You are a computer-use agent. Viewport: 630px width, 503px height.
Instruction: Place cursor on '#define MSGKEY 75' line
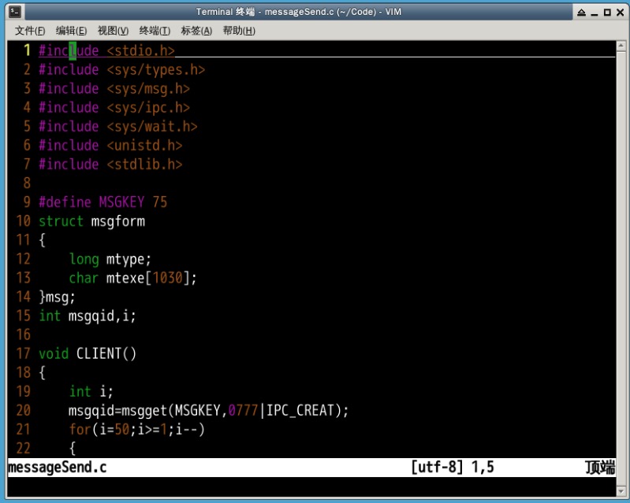click(x=103, y=202)
